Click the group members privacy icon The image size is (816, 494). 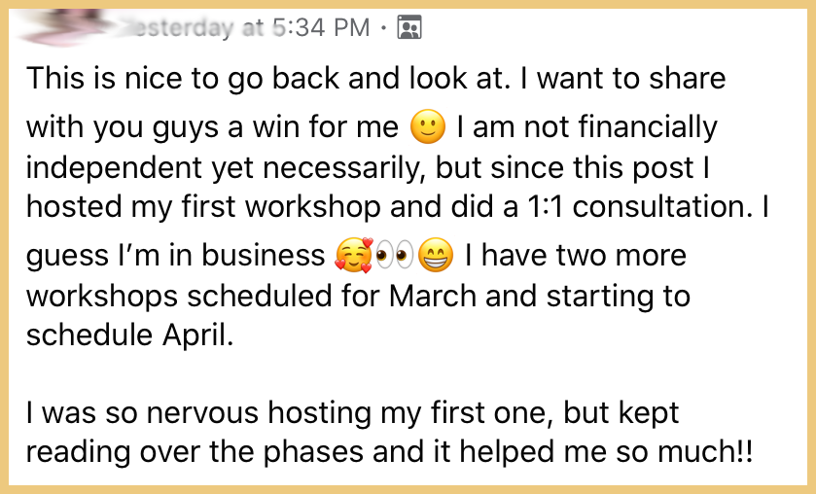point(409,27)
